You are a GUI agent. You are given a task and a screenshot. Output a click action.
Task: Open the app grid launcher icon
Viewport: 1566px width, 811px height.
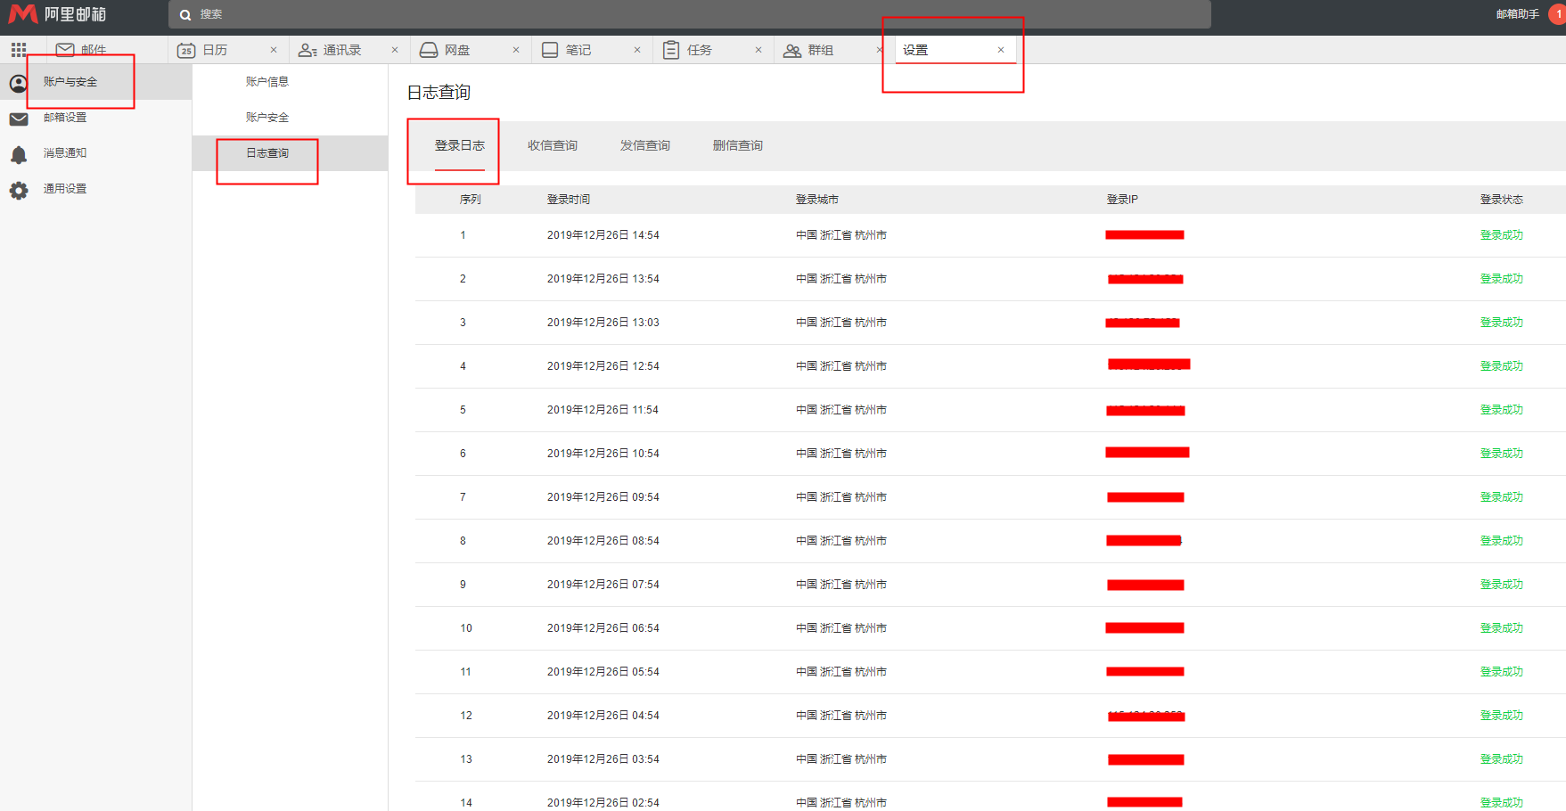pos(19,50)
